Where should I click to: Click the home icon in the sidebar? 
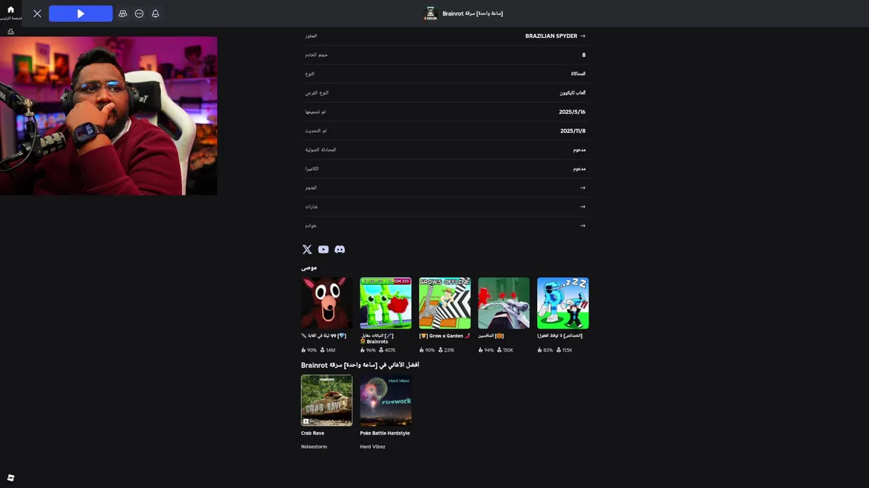point(10,10)
